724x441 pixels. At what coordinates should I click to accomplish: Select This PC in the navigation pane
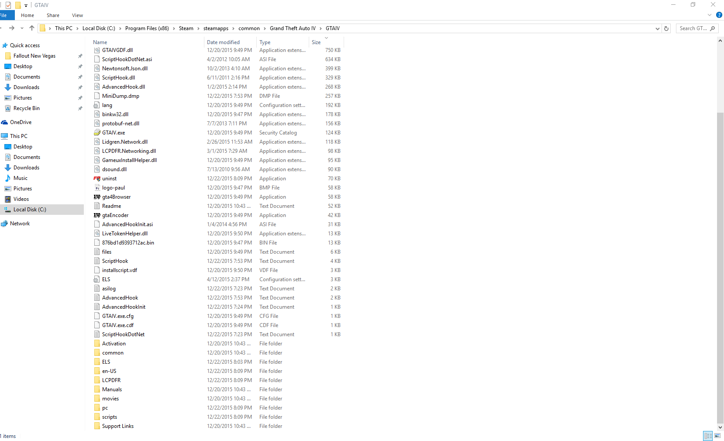click(x=19, y=136)
